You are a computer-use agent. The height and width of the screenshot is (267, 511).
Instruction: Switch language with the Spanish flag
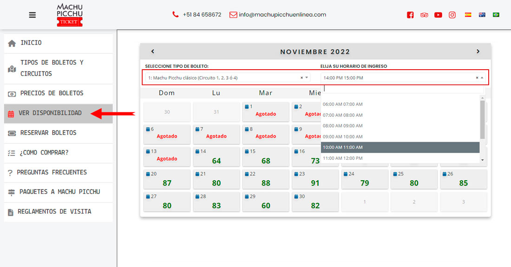tap(468, 15)
